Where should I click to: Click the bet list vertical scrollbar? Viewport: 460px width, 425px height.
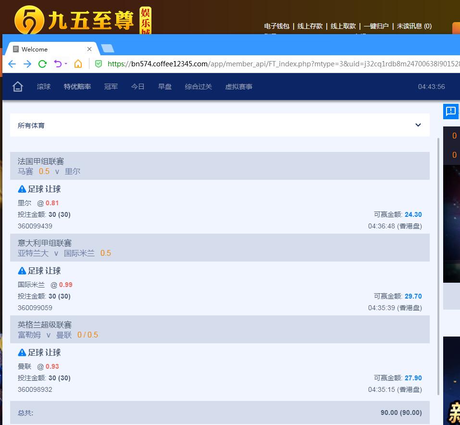(x=438, y=266)
